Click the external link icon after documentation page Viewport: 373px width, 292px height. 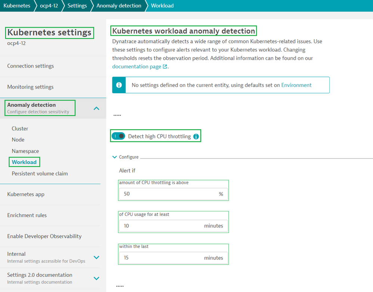(165, 66)
